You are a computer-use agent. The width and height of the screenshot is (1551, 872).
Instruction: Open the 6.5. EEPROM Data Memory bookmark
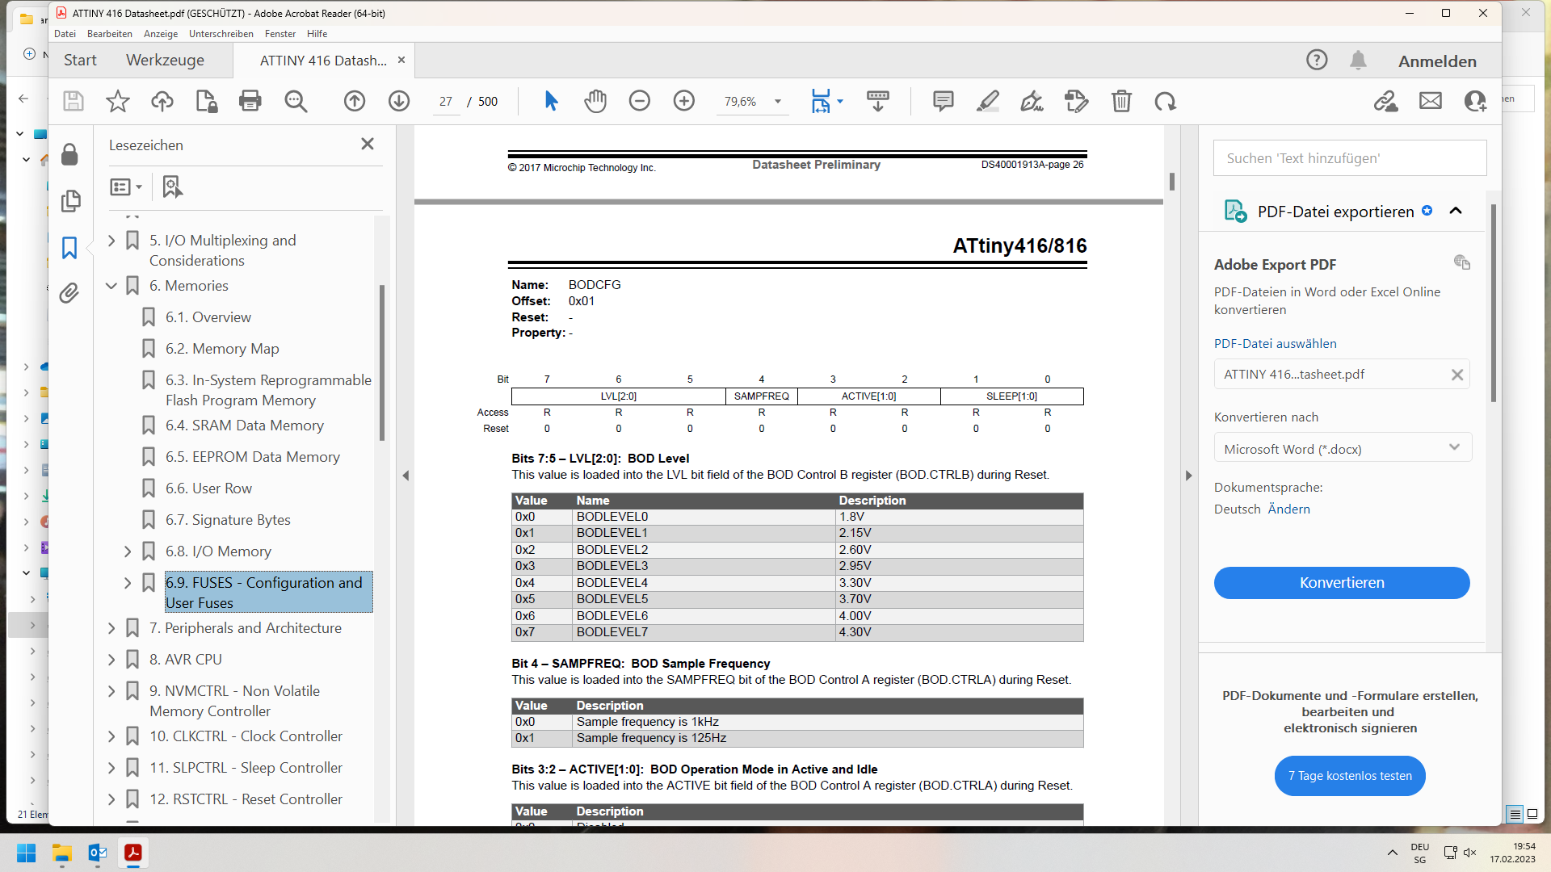click(x=252, y=456)
